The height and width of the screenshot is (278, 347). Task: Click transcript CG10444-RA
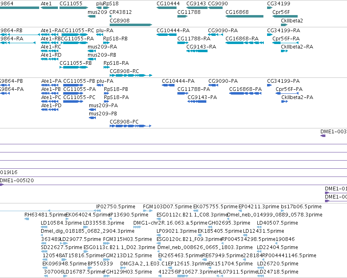click(x=173, y=30)
